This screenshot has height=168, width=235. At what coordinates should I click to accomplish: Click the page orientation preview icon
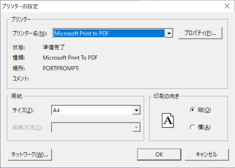pos(168,120)
